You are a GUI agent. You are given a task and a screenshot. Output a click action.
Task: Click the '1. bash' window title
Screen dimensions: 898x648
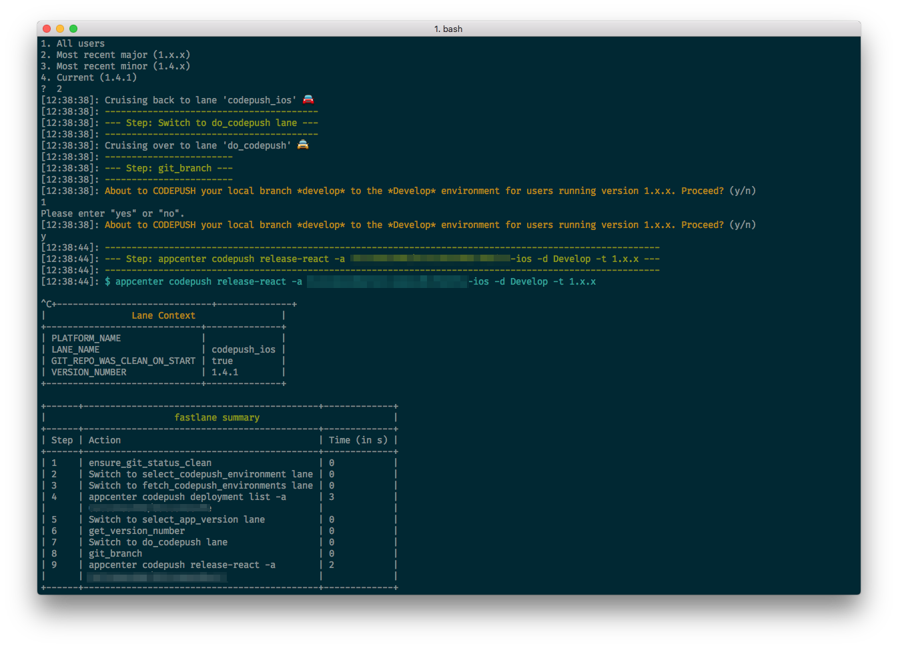coord(448,29)
